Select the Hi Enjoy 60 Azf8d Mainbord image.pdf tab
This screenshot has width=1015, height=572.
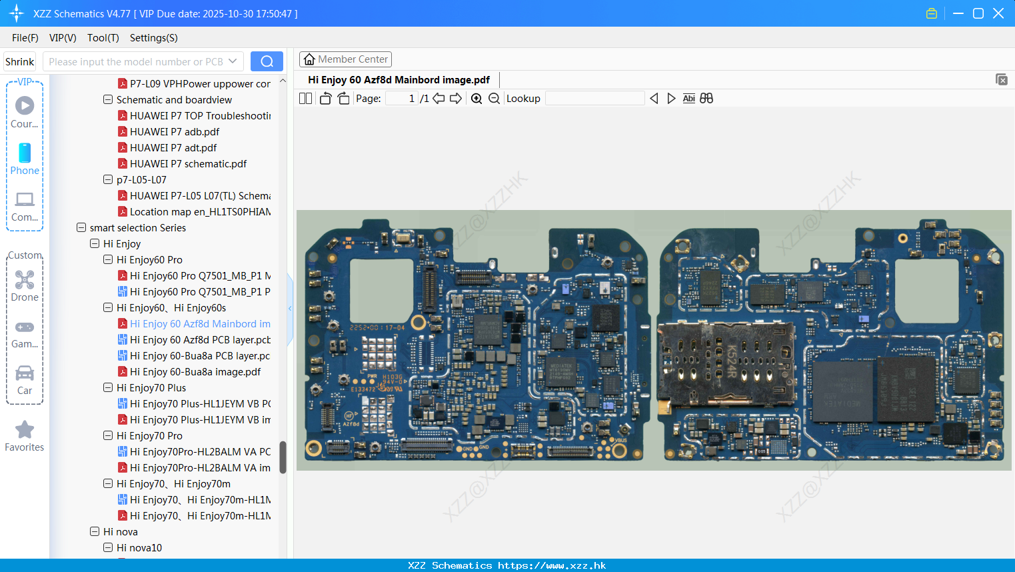pos(399,80)
